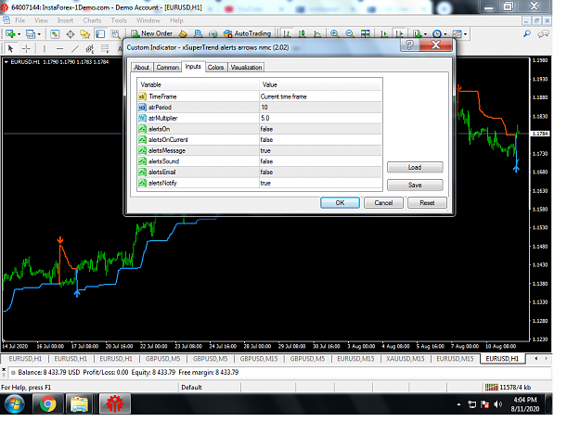Open the Windows Start button
This screenshot has width=580, height=435.
click(x=15, y=404)
